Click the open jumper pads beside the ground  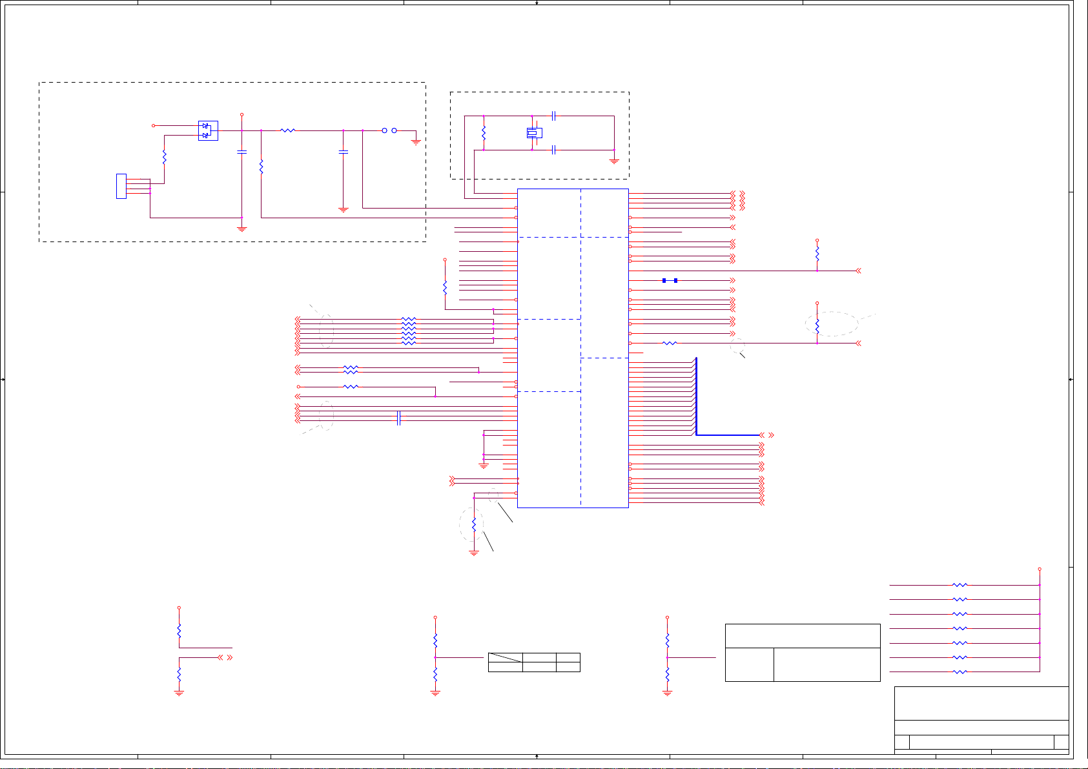(389, 130)
